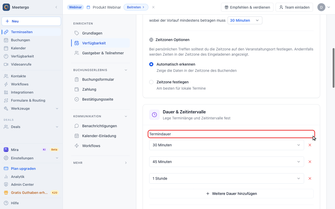
Task: Click the page vertical scrollbar thumb
Action: 333,68
